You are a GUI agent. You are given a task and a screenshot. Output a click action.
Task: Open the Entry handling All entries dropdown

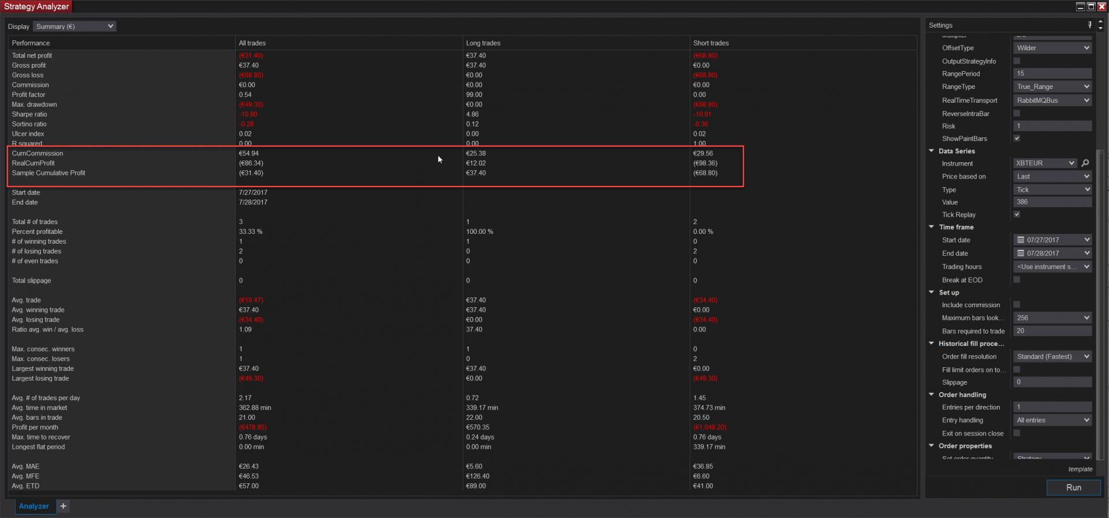(1053, 420)
